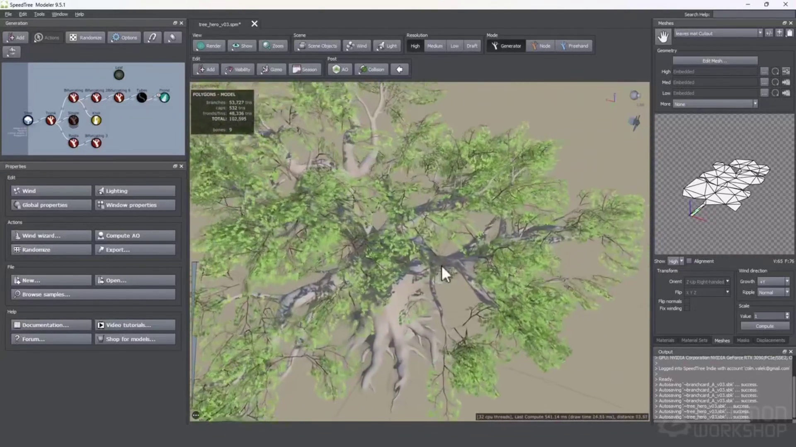796x447 pixels.
Task: Click the clipboard paste icon in Meshes panel
Action: (789, 33)
